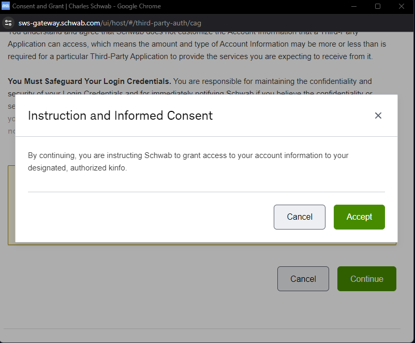Click the 'Instruction and Informed Consent' heading

tap(120, 116)
